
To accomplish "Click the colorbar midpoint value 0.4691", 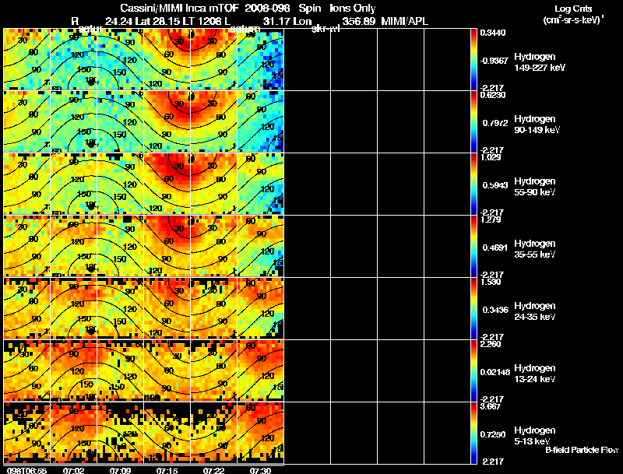I will click(495, 248).
